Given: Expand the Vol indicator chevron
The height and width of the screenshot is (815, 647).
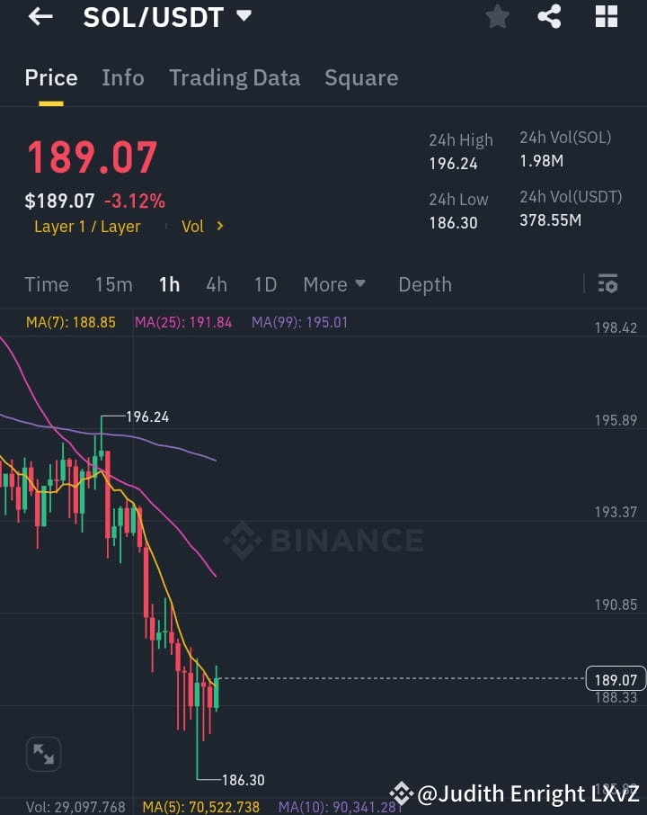Looking at the screenshot, I should (202, 226).
